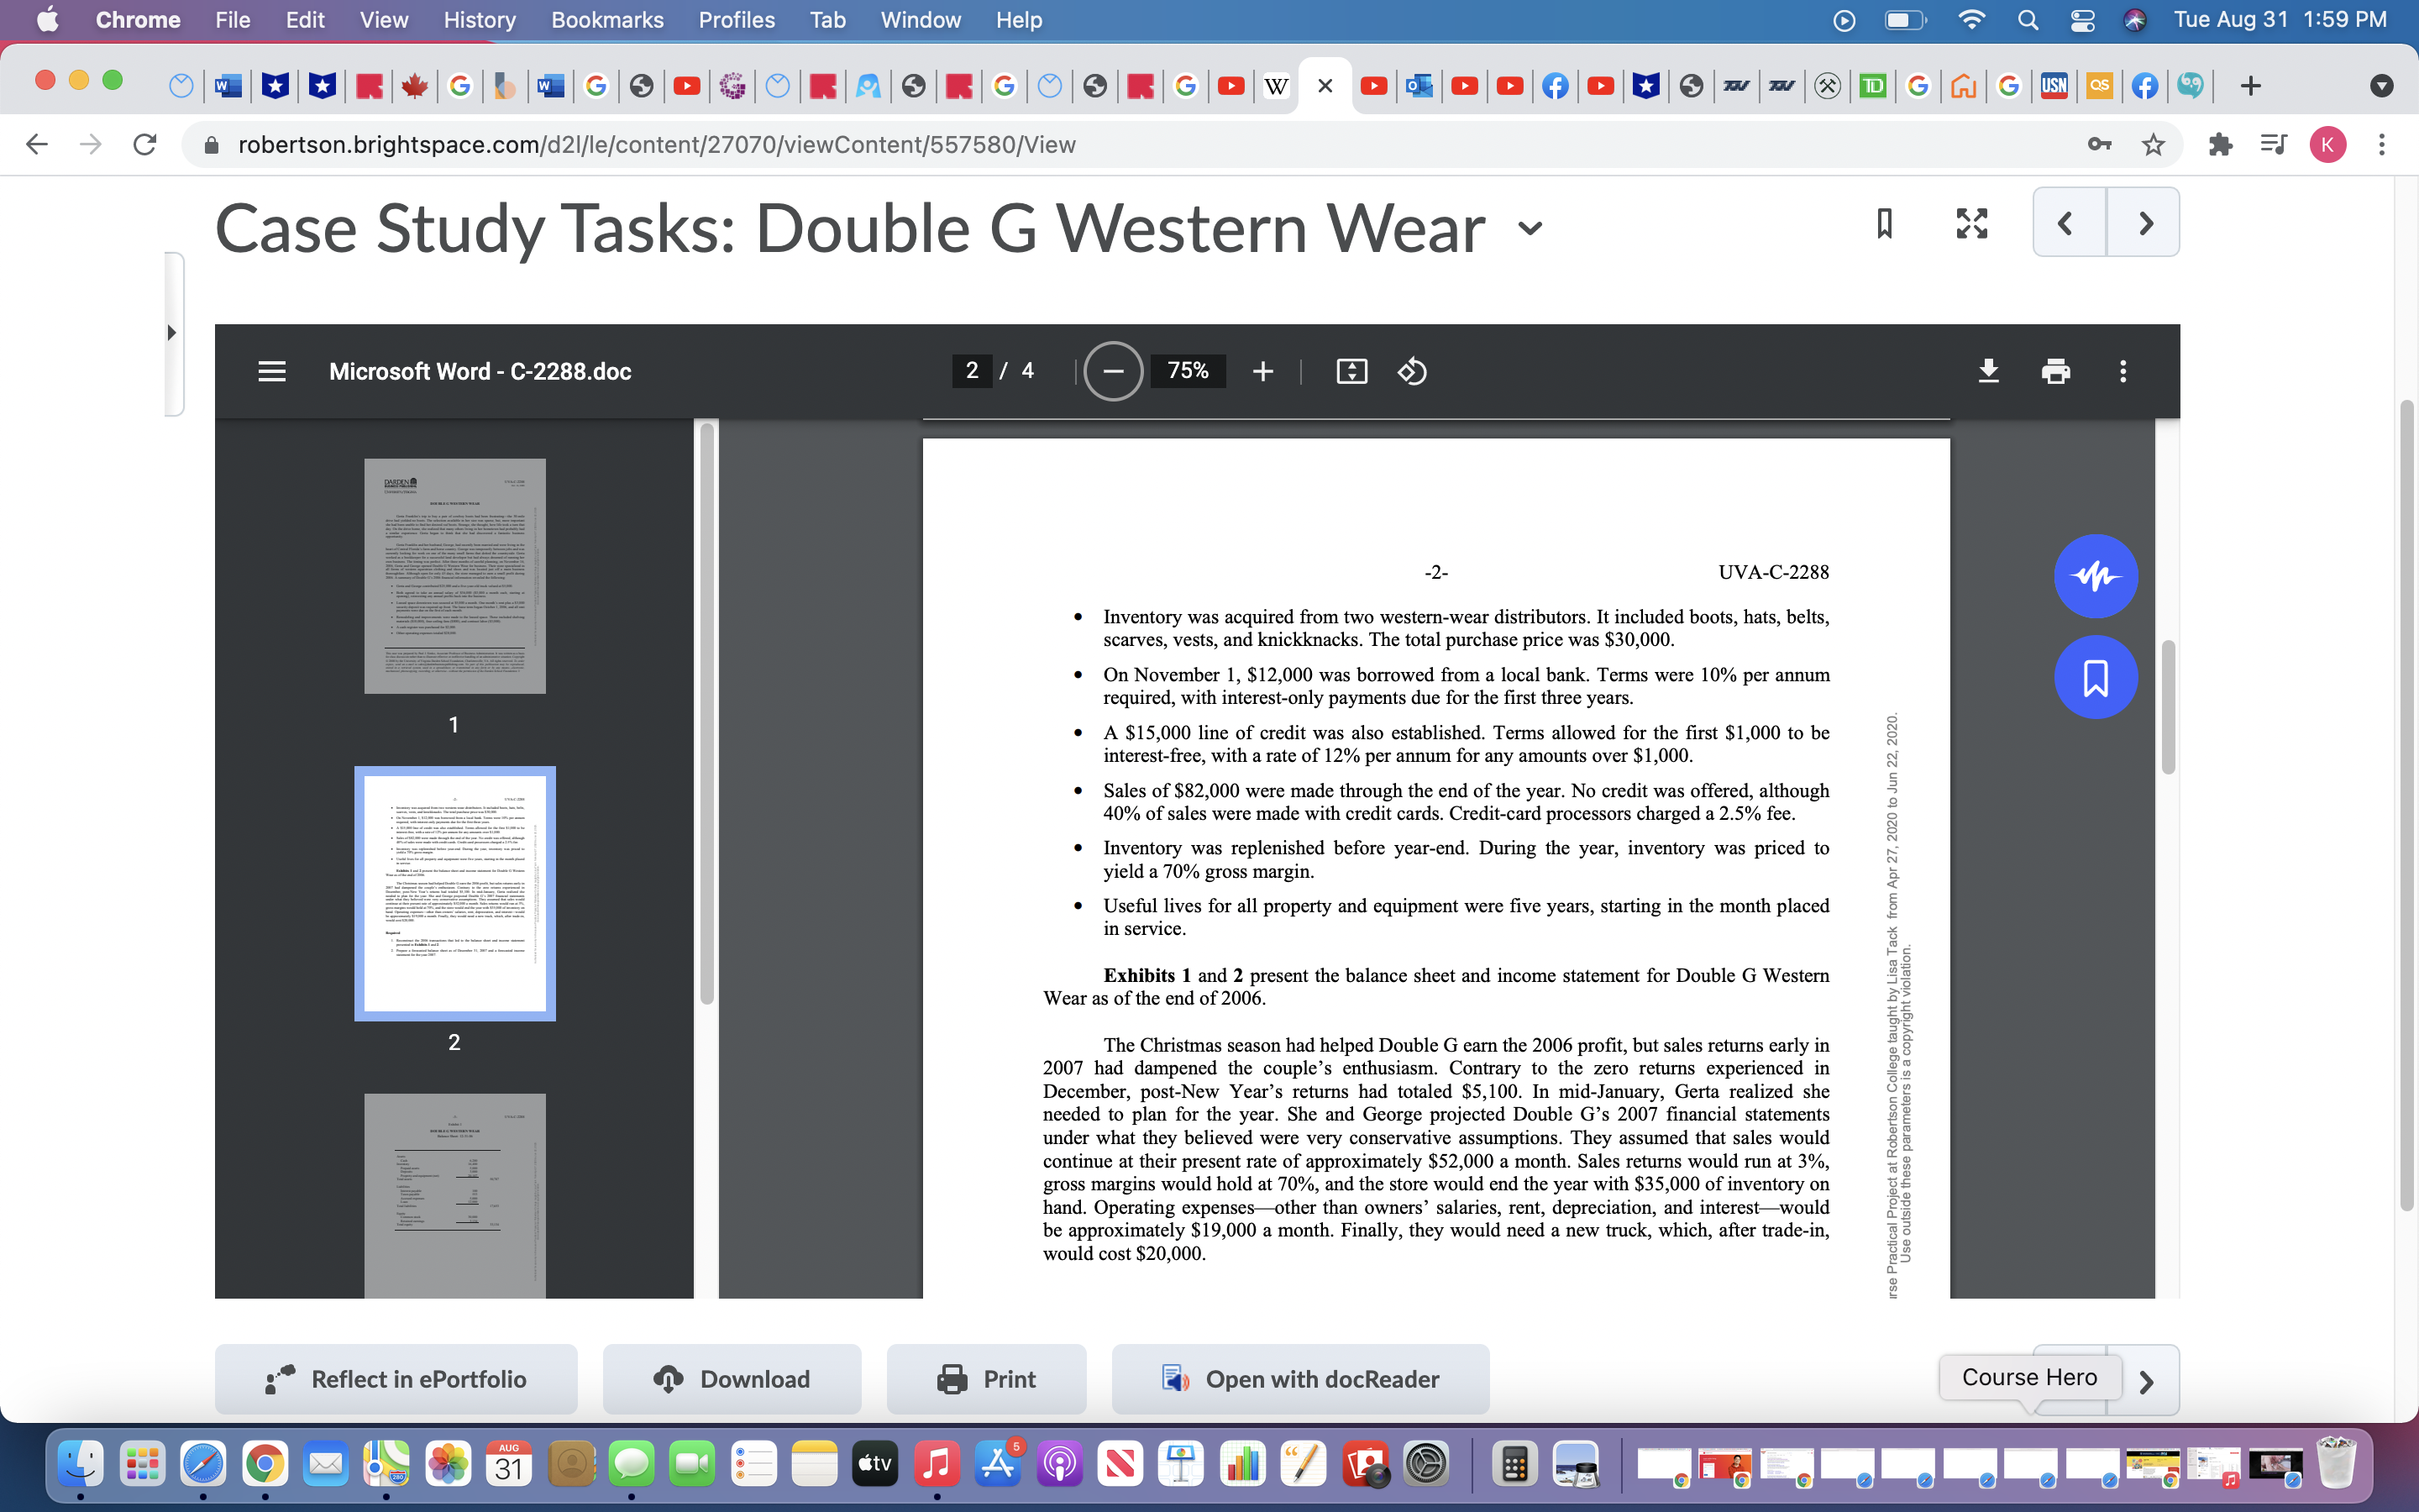Click the printer icon in PDF toolbar
Screen dimensions: 2419x1512
(x=2055, y=371)
